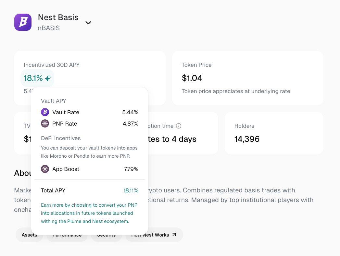Image resolution: width=340 pixels, height=256 pixels.
Task: Click the Total APY label
Action: 53,190
